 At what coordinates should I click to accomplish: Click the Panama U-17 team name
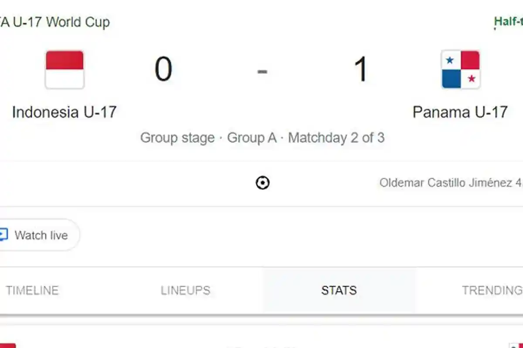pyautogui.click(x=460, y=112)
